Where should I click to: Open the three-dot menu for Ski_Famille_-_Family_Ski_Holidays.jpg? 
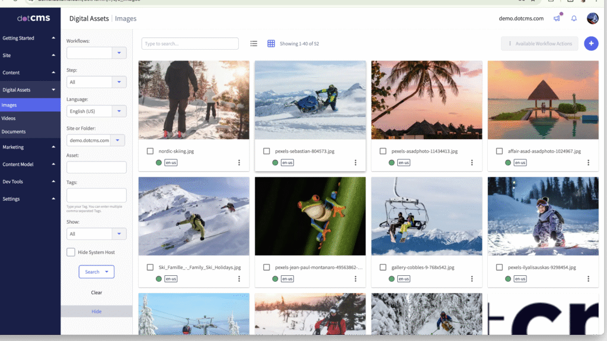coord(239,279)
